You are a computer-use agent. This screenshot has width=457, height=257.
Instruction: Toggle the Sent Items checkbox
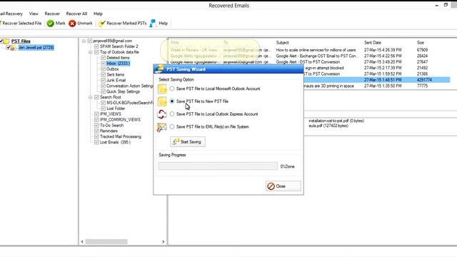pos(103,74)
